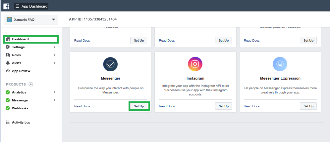Click the Roles icon in sidebar
Viewport: 331px width, 142px height.
(8, 55)
